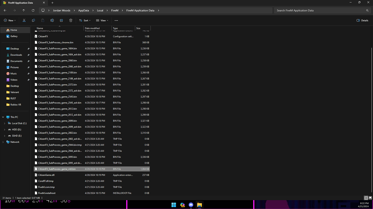Viewport: 373px width, 209px height.
Task: Click the Paste icon in the toolbar
Action: coord(42,20)
